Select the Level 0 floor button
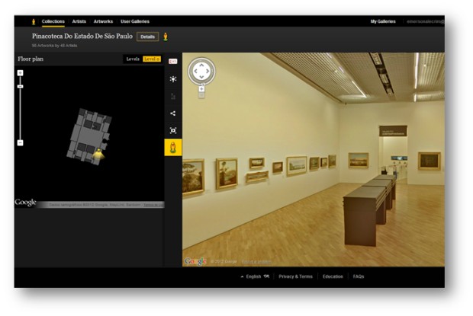This screenshot has width=473, height=316. (x=152, y=59)
